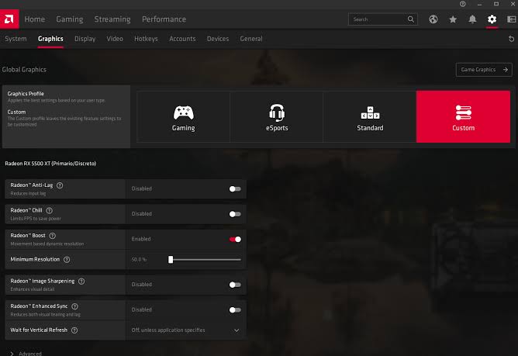The height and width of the screenshot is (356, 518).
Task: Open the Performance menu
Action: click(x=164, y=19)
